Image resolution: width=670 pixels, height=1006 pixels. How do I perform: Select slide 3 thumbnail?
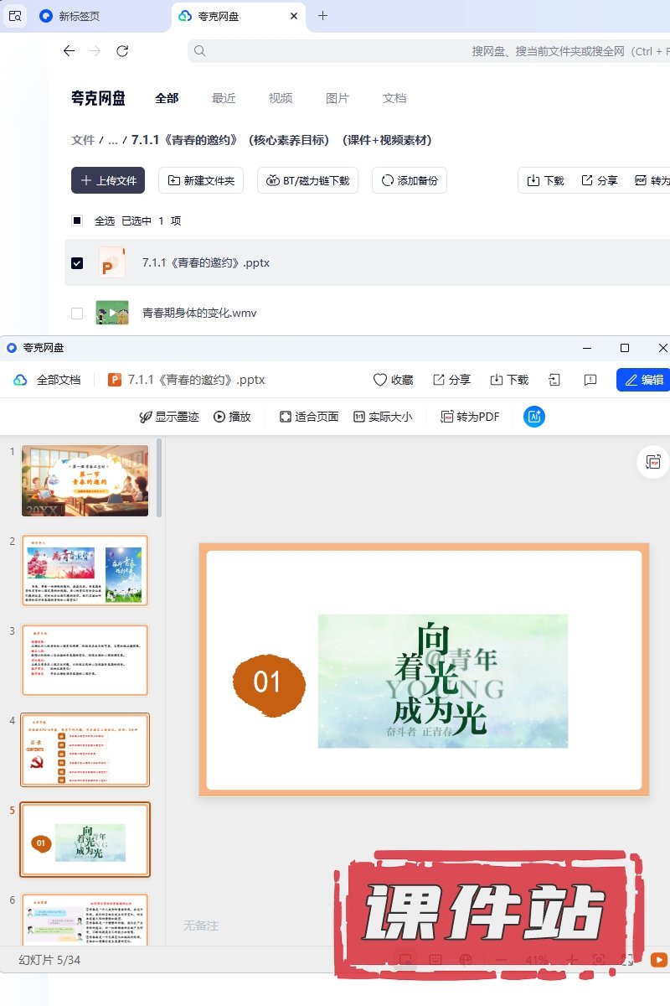85,660
